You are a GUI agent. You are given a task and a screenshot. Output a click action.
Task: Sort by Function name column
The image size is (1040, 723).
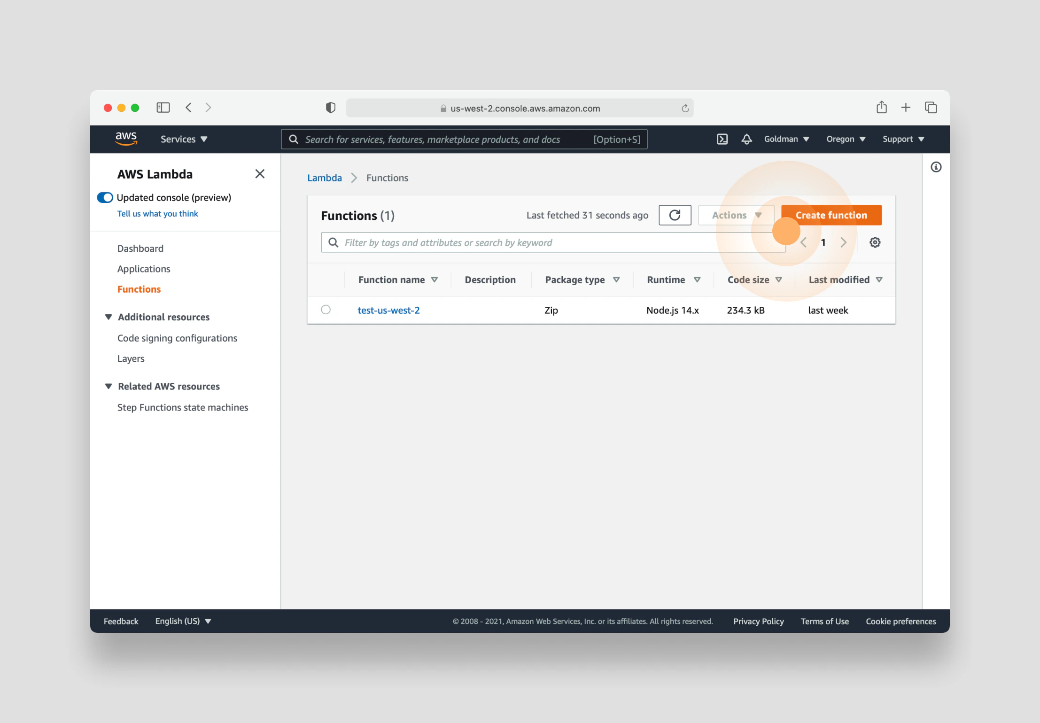pyautogui.click(x=397, y=280)
